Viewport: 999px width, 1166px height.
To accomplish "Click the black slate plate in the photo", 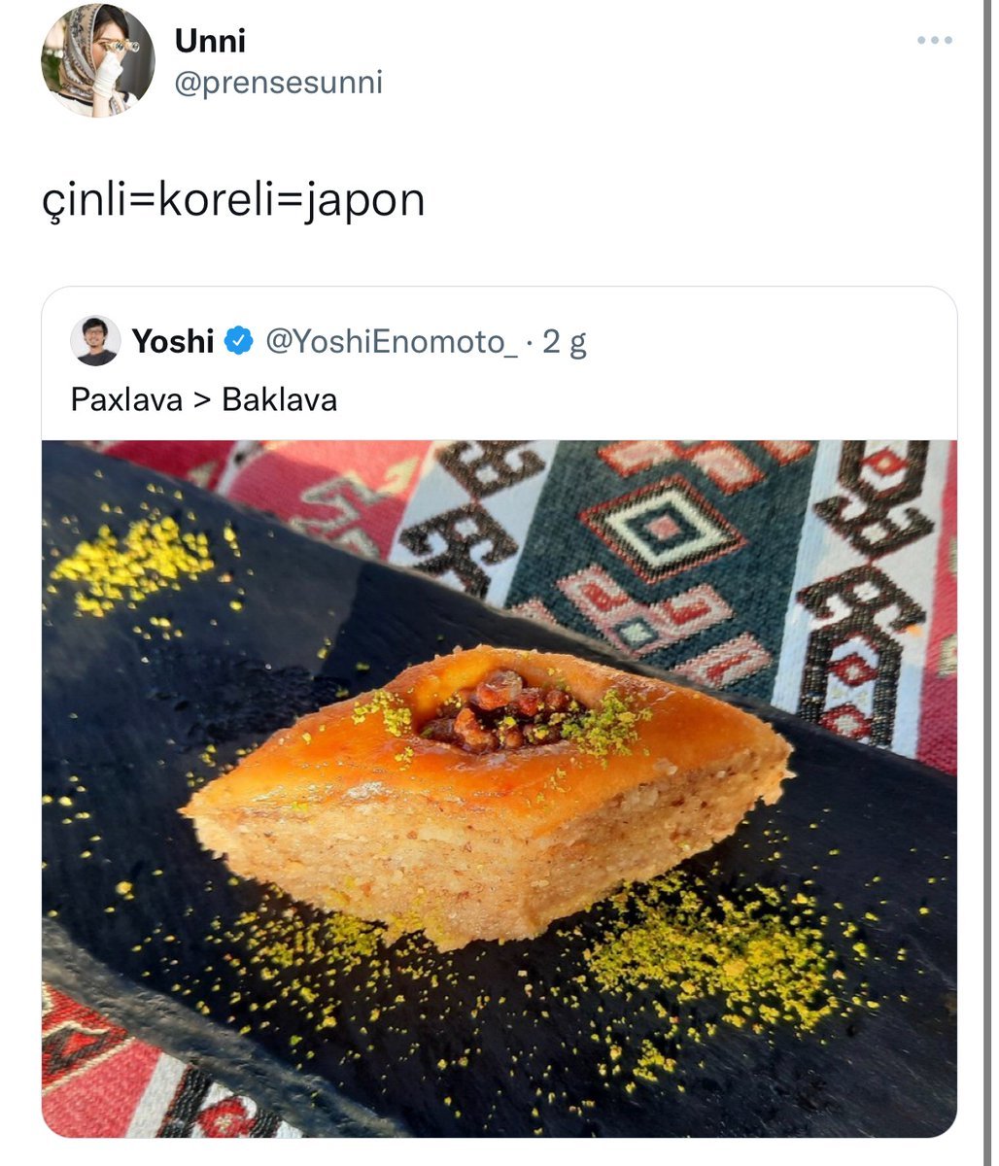I will 486,1020.
